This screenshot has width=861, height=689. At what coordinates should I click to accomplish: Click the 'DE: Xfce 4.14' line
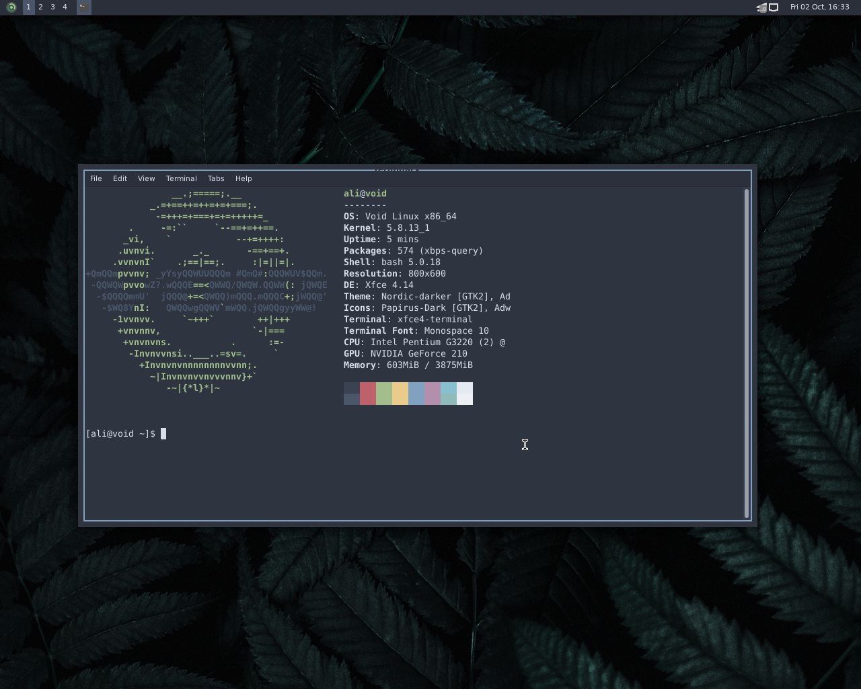379,285
